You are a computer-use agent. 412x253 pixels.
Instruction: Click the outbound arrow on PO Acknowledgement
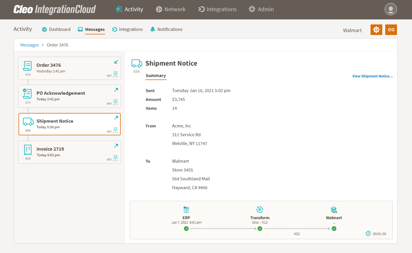coord(116,90)
